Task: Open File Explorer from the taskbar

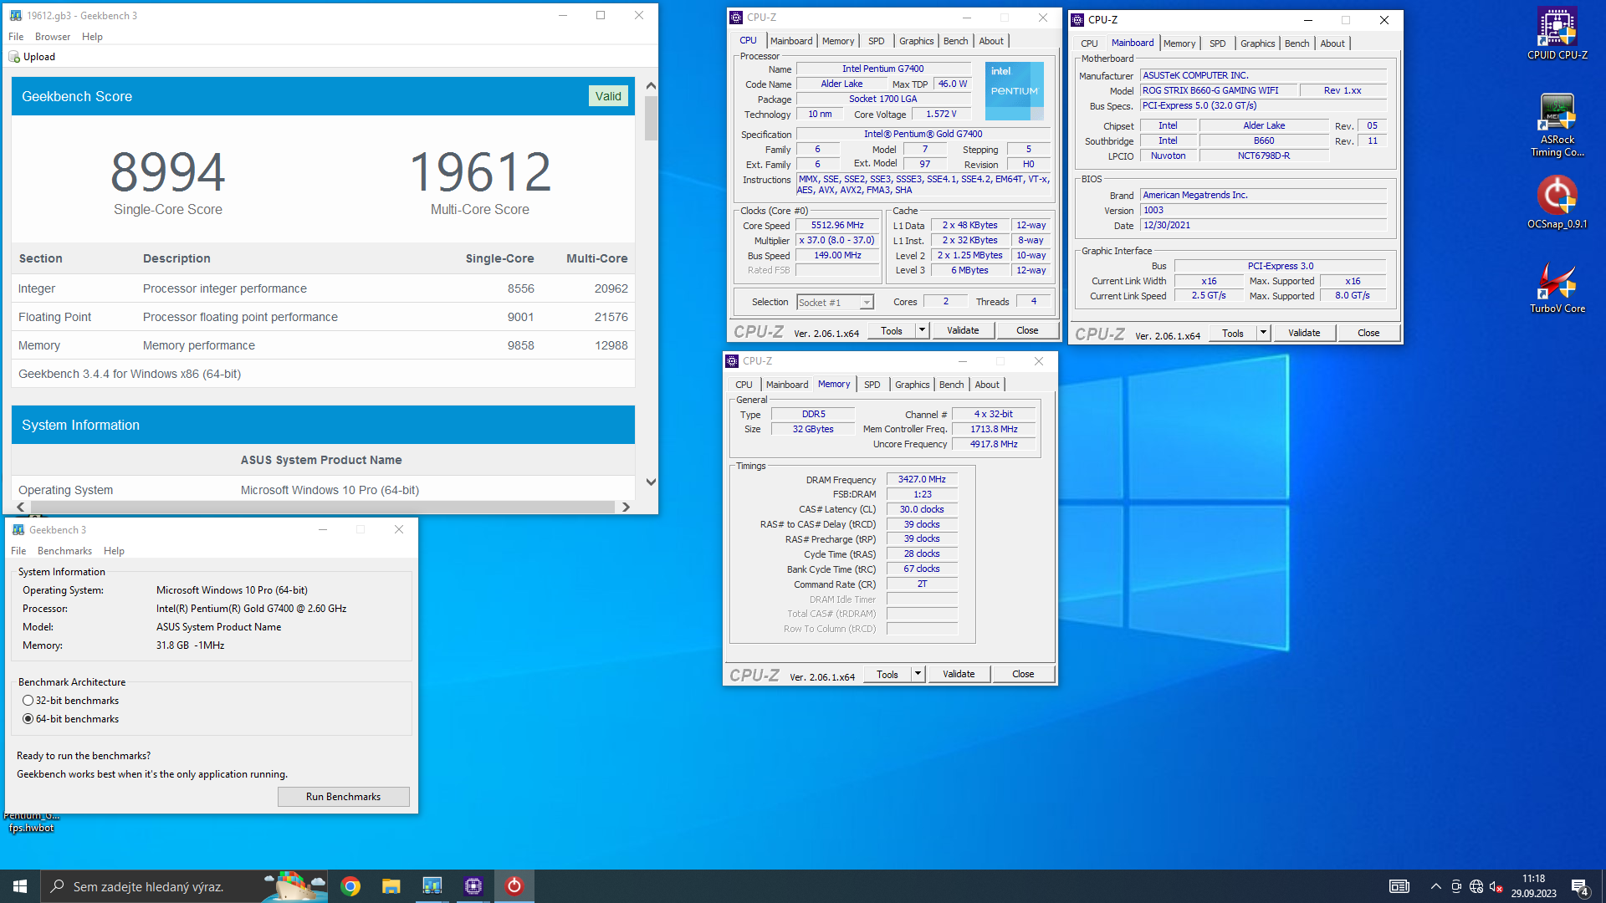Action: point(391,886)
